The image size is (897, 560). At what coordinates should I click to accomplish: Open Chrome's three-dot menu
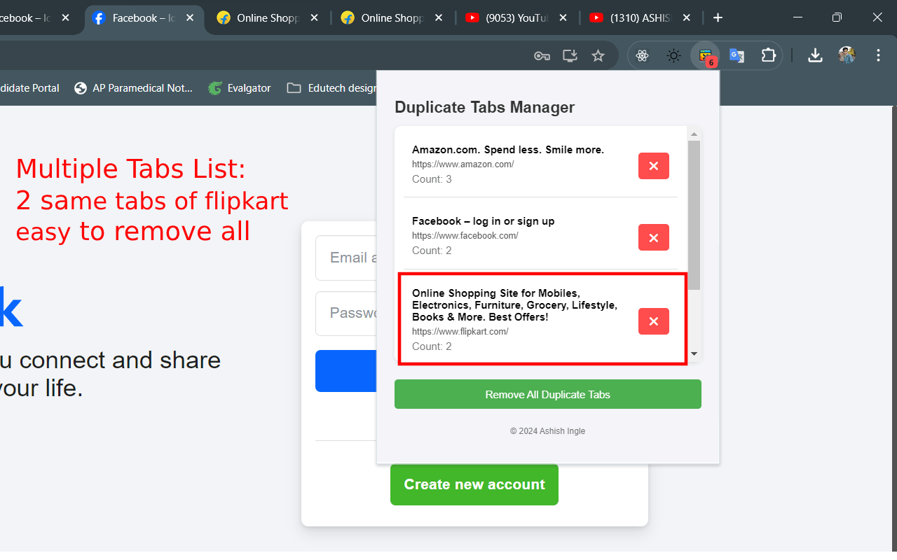(879, 55)
